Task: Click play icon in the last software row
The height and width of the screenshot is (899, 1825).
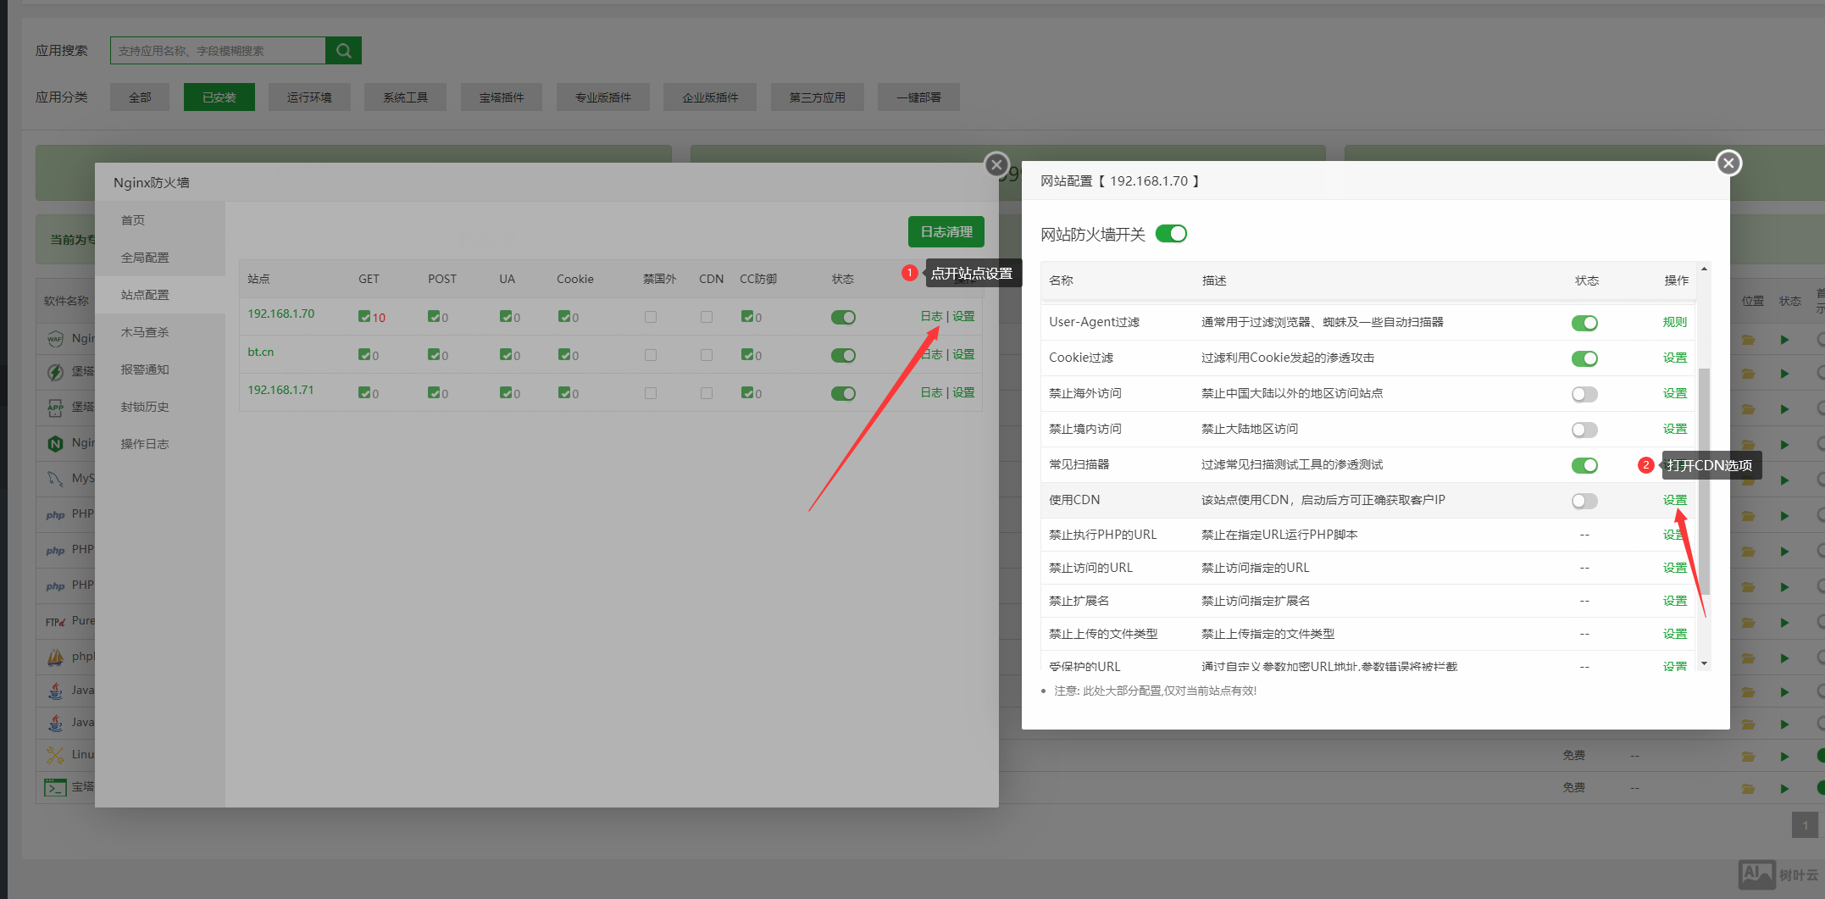Action: [1784, 788]
